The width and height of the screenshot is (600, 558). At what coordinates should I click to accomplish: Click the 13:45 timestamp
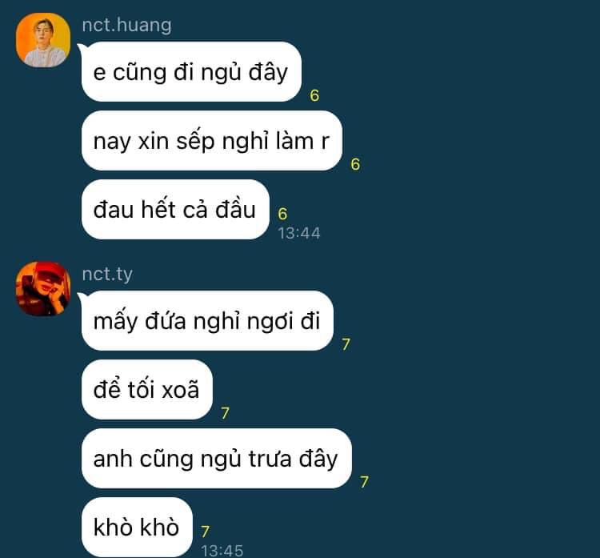click(x=222, y=551)
